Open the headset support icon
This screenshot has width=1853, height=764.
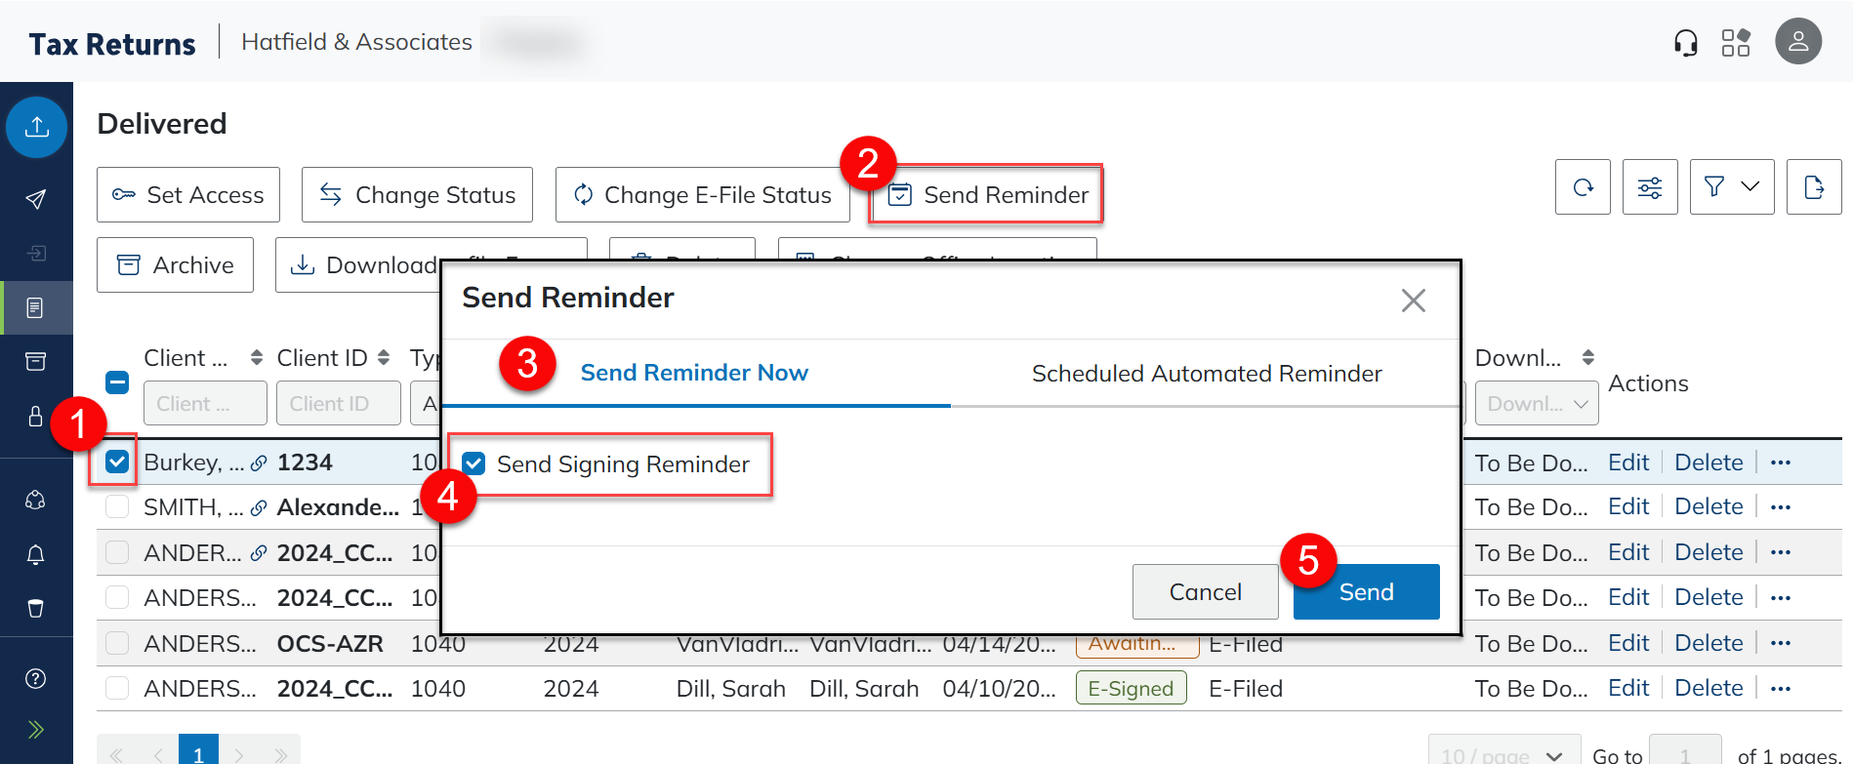tap(1685, 43)
